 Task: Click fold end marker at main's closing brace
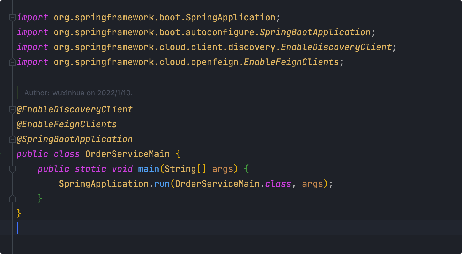click(x=13, y=198)
